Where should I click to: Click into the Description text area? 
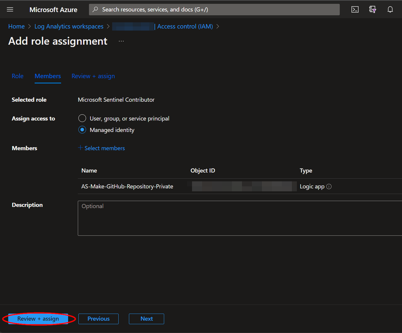240,218
